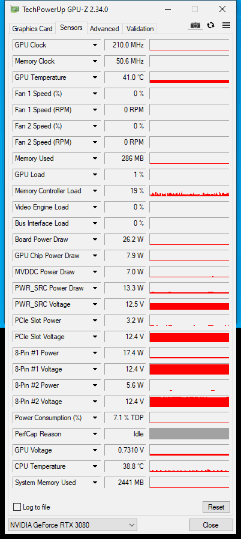The height and width of the screenshot is (539, 241).
Task: Expand the GPU Temperature dropdown arrow
Action: click(x=95, y=77)
